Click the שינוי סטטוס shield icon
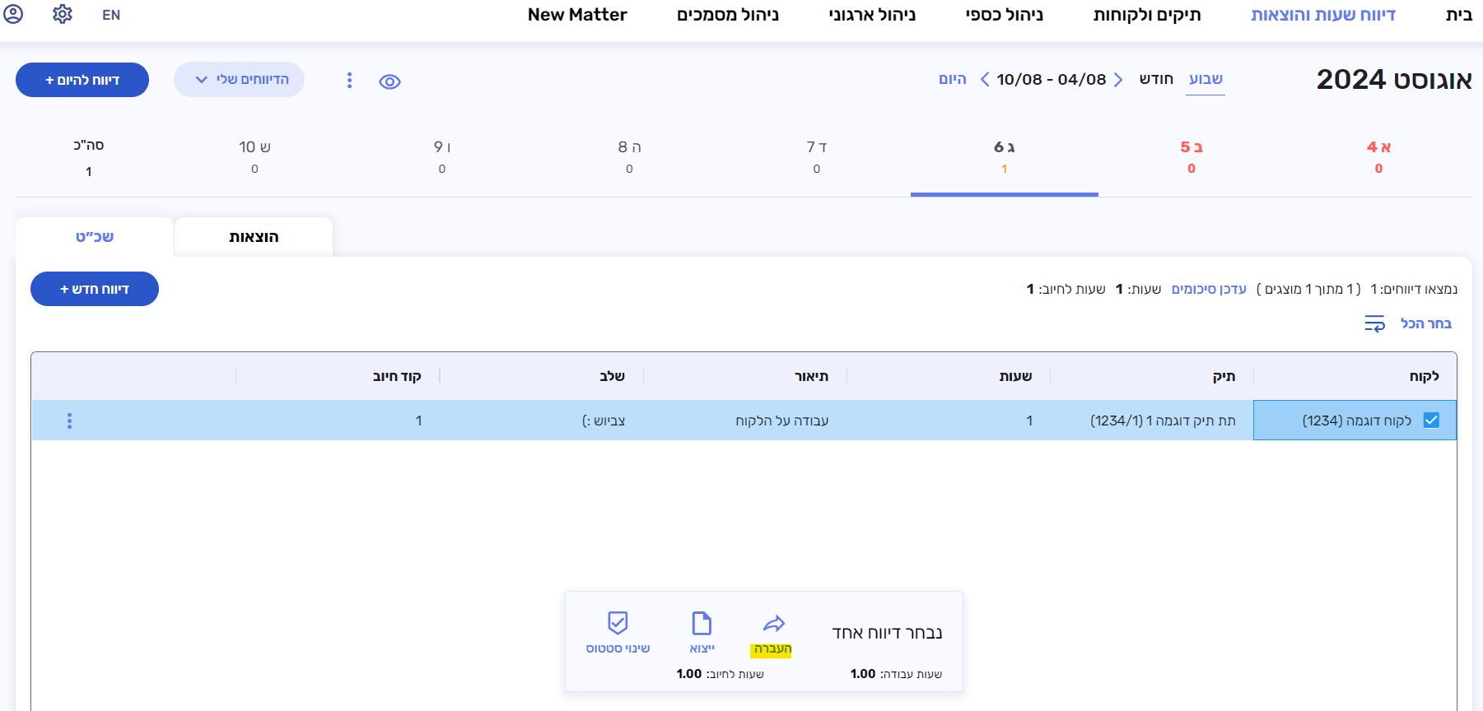The image size is (1483, 711). coord(618,623)
